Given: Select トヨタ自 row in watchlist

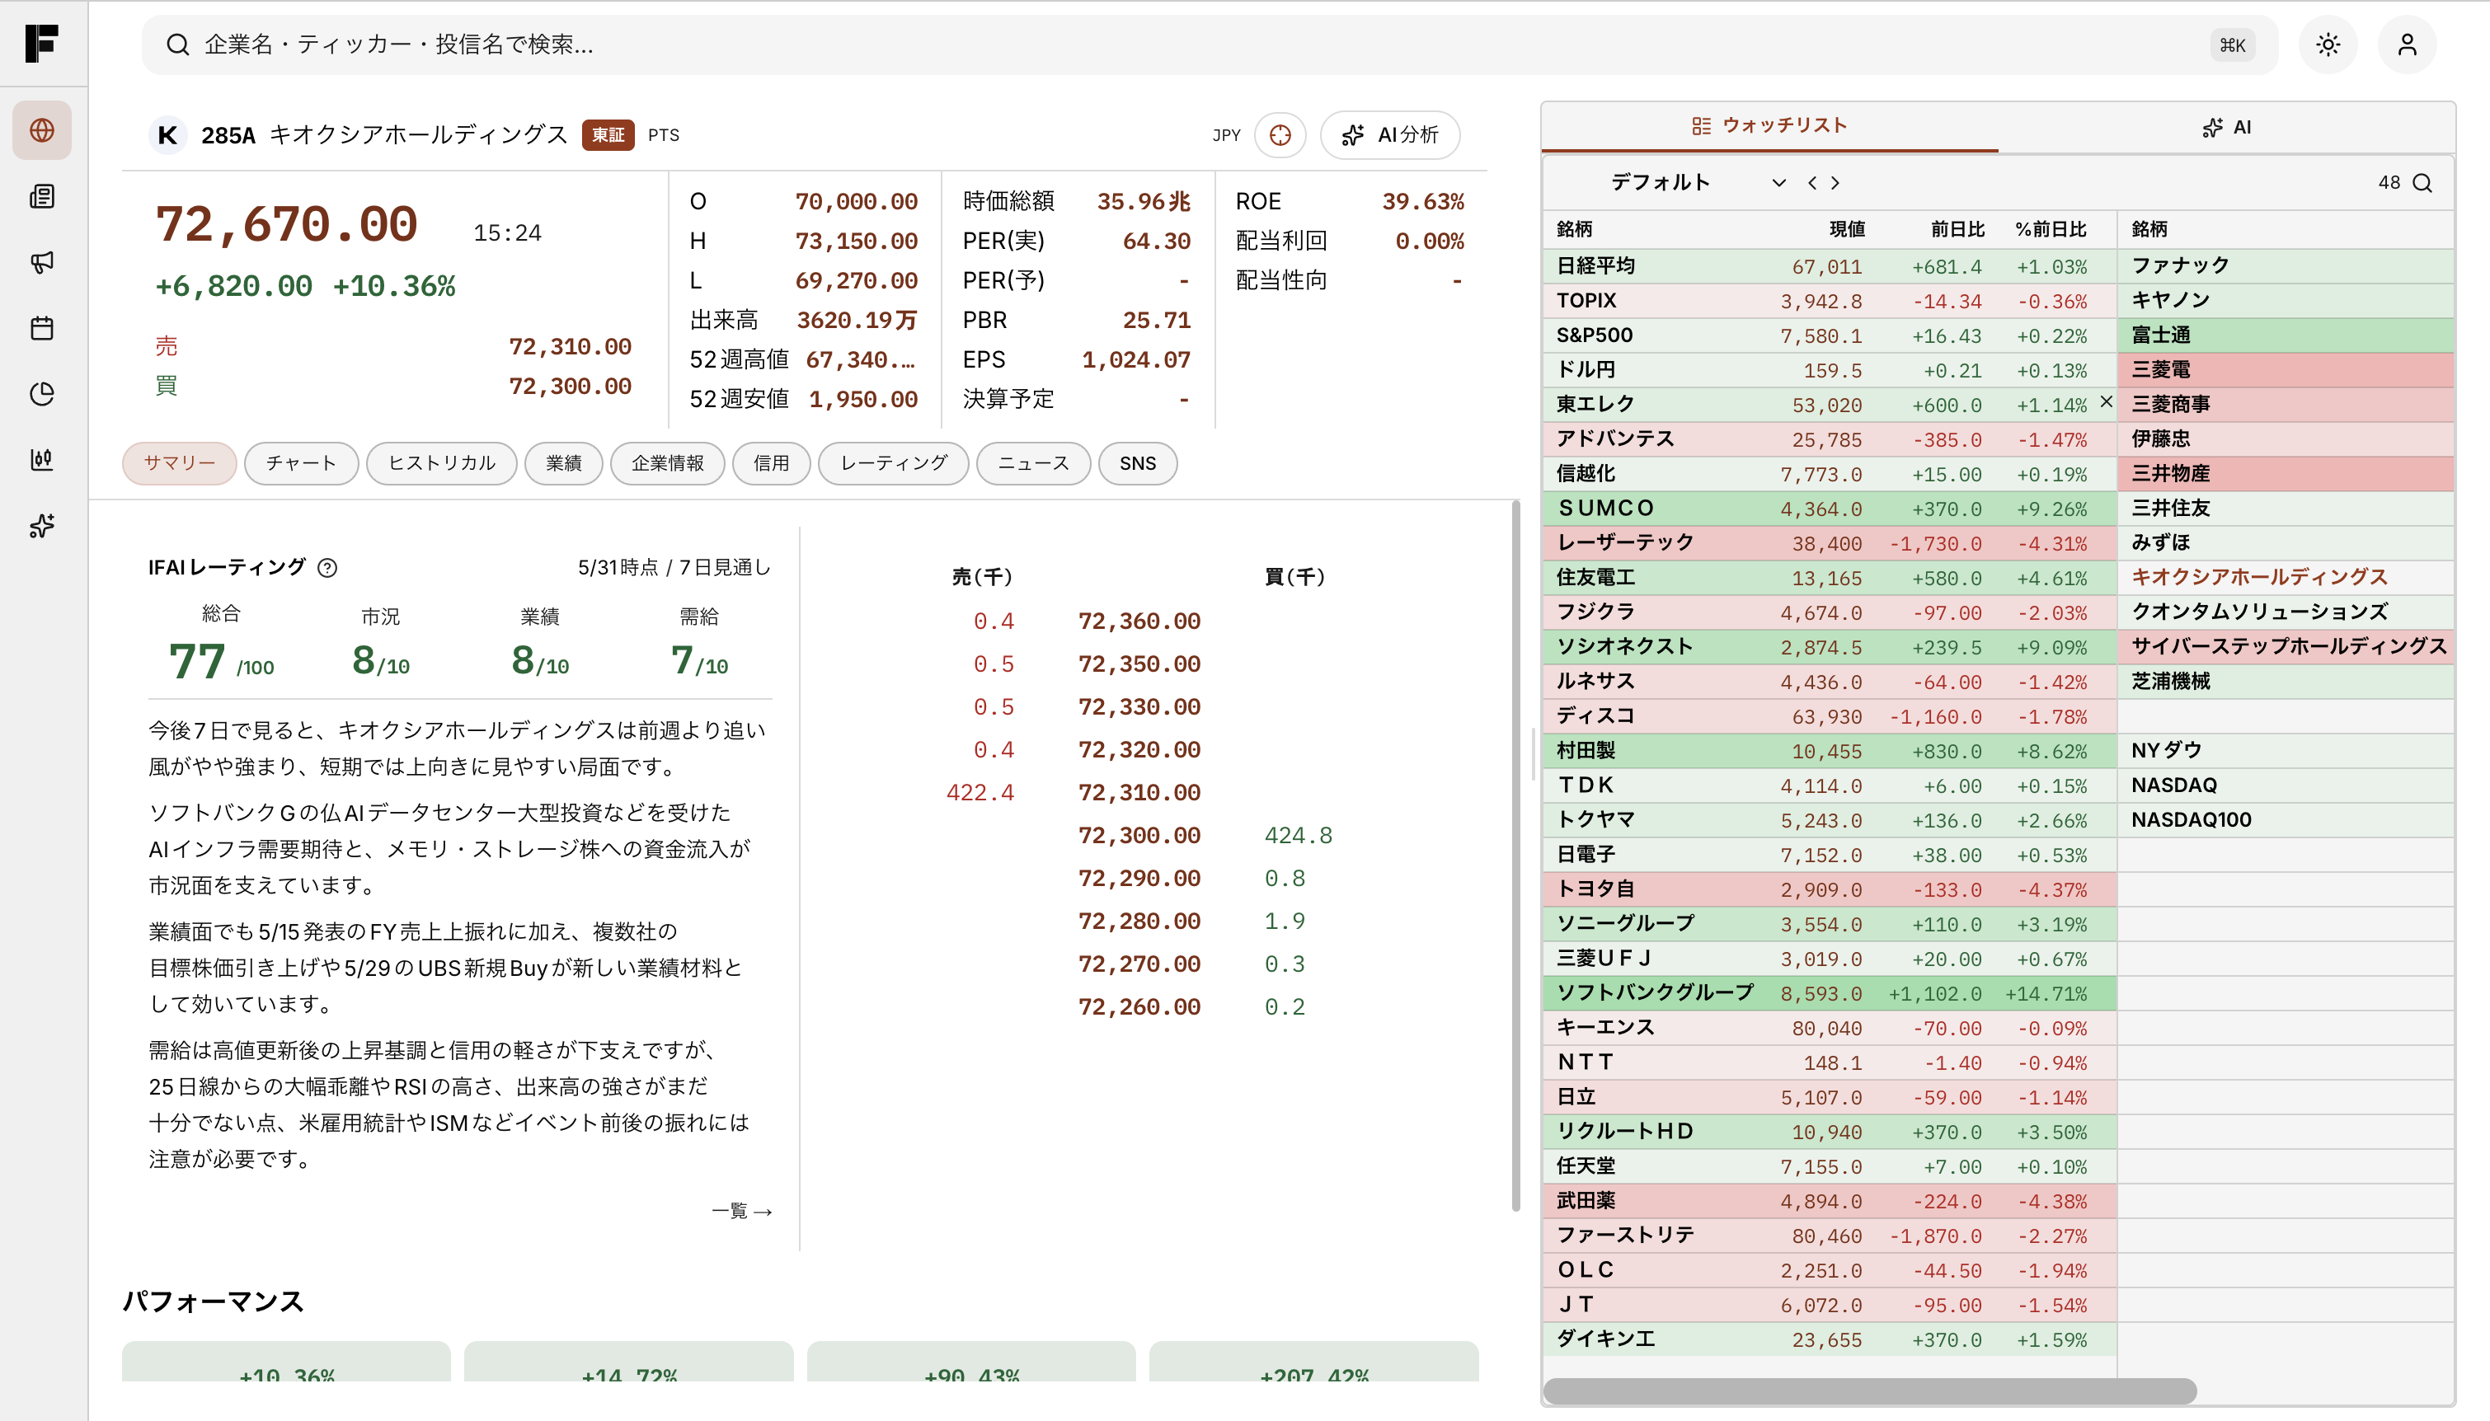Looking at the screenshot, I should [1830, 889].
